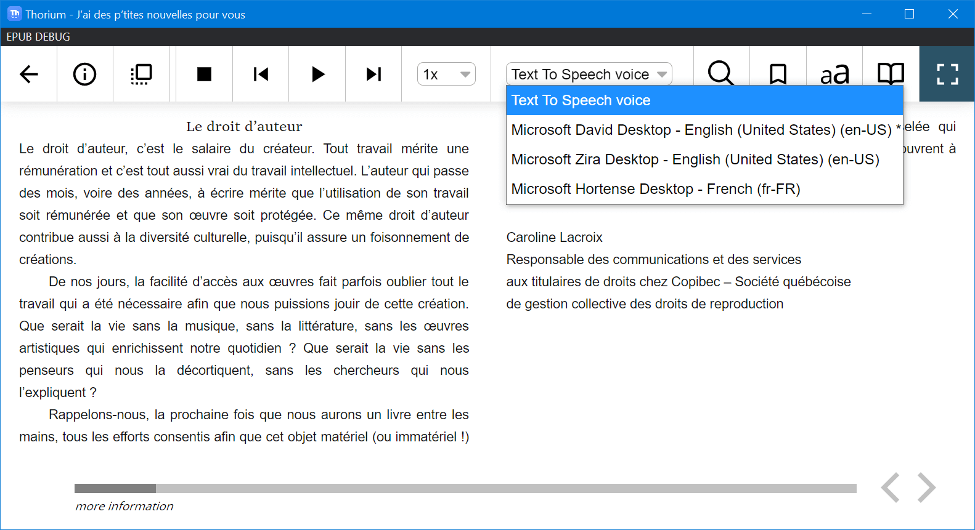Open the navigation book icon

tap(891, 74)
